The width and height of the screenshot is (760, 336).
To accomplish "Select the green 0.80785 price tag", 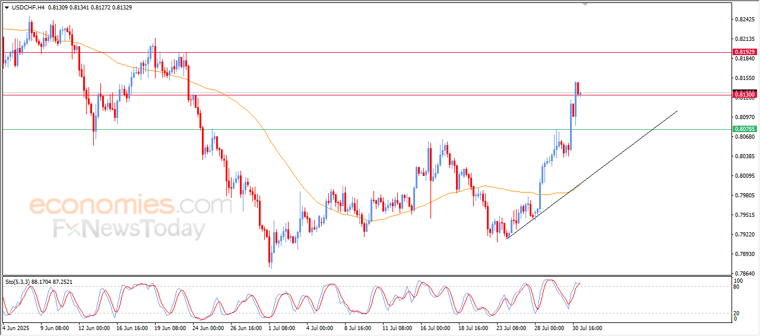I will pyautogui.click(x=745, y=129).
